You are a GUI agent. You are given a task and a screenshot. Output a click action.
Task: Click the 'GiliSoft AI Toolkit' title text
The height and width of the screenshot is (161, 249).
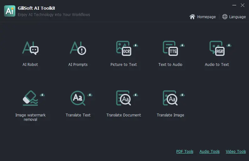36,8
